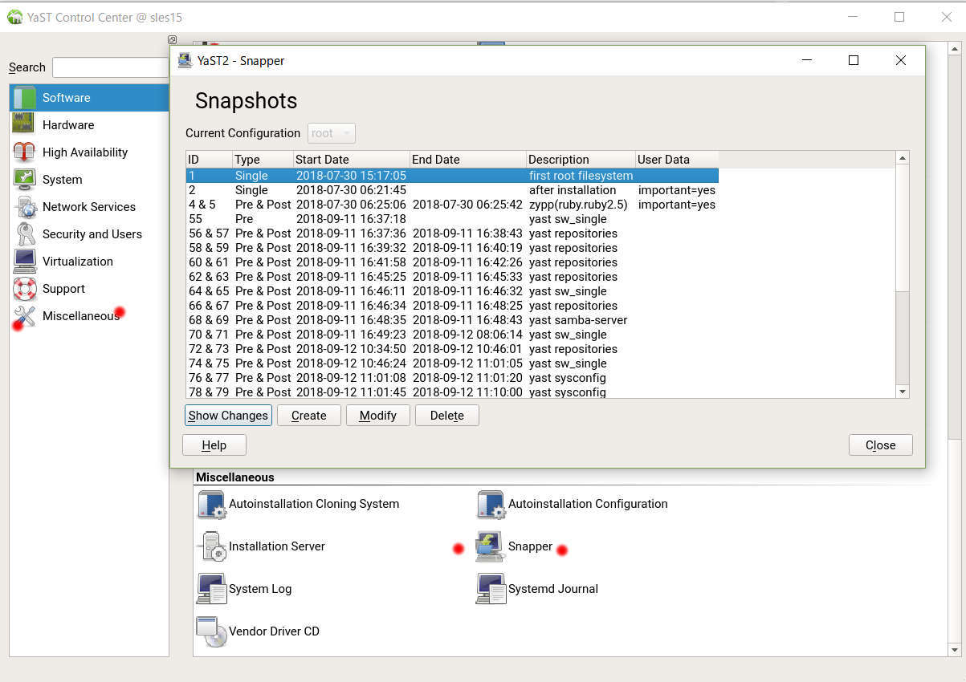Viewport: 966px width, 682px height.
Task: Select snapshot 55 Pre row
Action: click(x=452, y=219)
